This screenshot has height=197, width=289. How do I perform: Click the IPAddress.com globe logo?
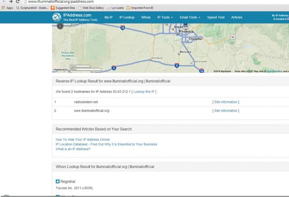pyautogui.click(x=56, y=17)
